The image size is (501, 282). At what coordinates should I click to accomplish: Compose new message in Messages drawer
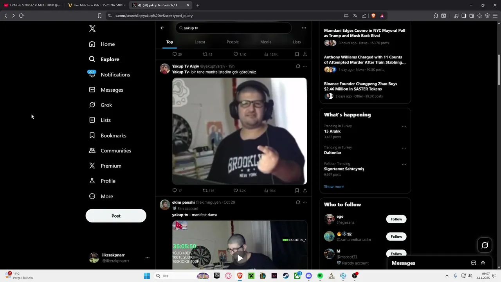coord(474,263)
